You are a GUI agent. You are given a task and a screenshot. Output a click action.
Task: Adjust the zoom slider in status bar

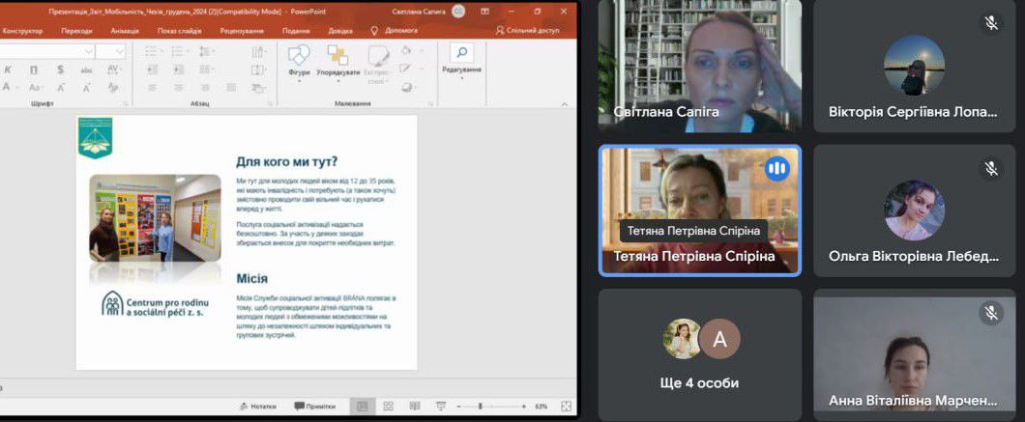pos(481,407)
